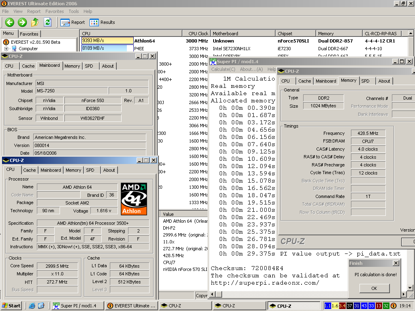Screen dimensions: 415x311
Task: Click red 3.4 sensor tray icon
Action: pos(342,306)
